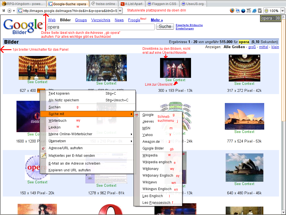The width and height of the screenshot is (286, 215).
Task: Click the Google favicon in the address field
Action: (x=20, y=11)
